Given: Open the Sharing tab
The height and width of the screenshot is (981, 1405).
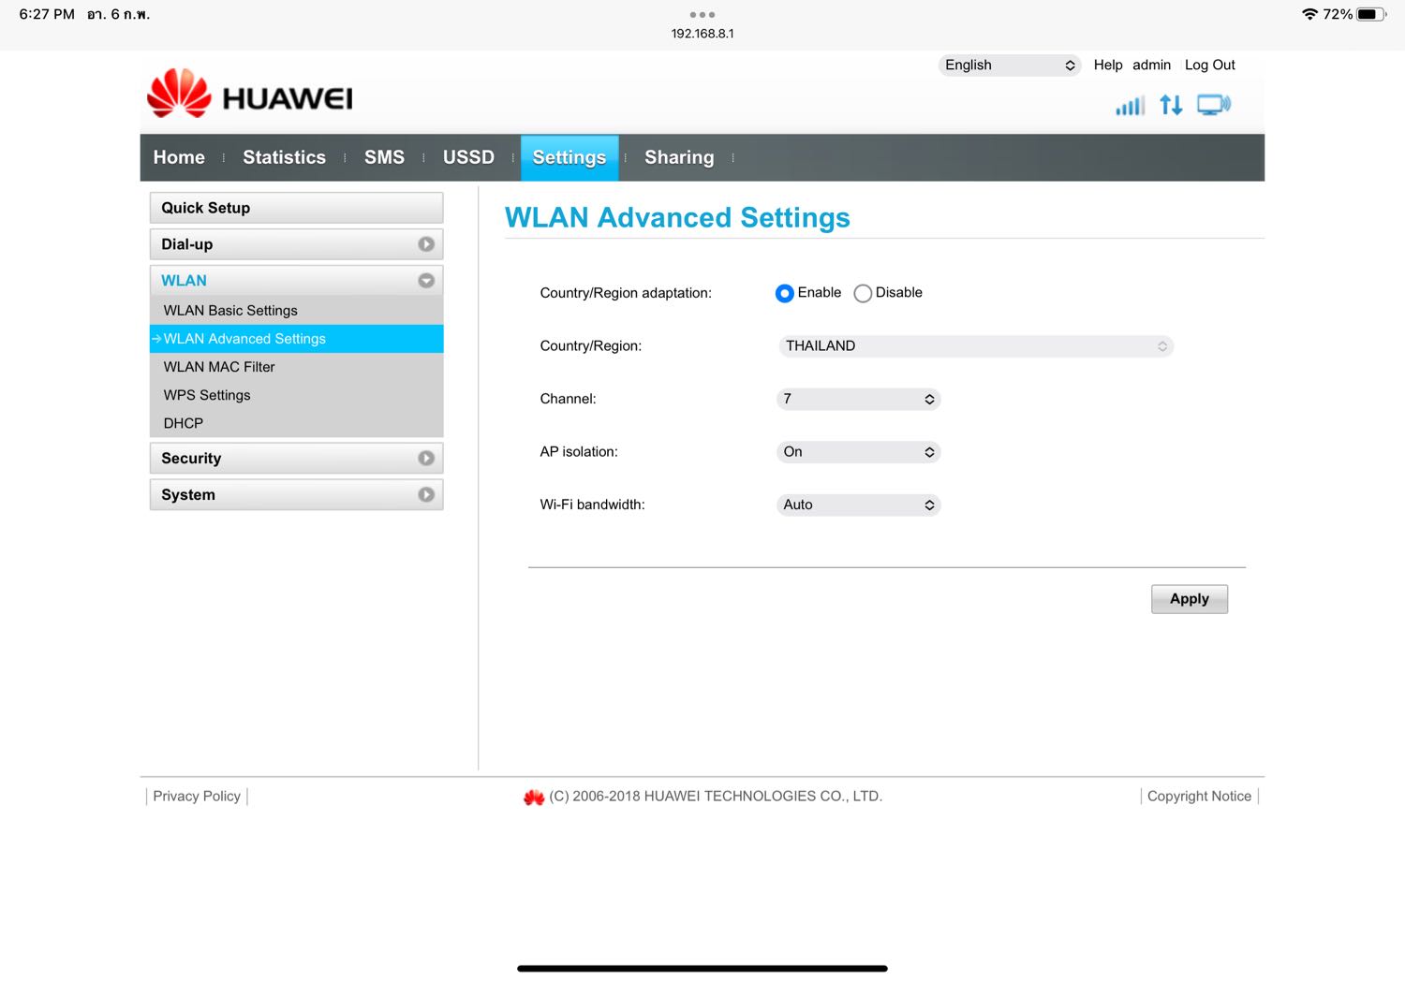Looking at the screenshot, I should click(679, 157).
